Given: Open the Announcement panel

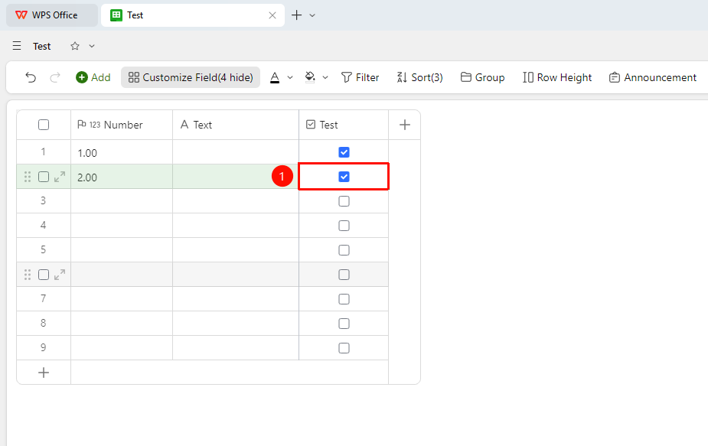Looking at the screenshot, I should point(652,77).
